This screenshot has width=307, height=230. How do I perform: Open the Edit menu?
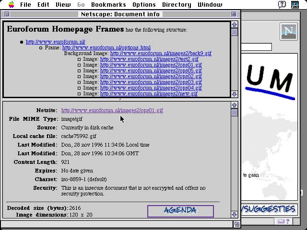[43, 4]
